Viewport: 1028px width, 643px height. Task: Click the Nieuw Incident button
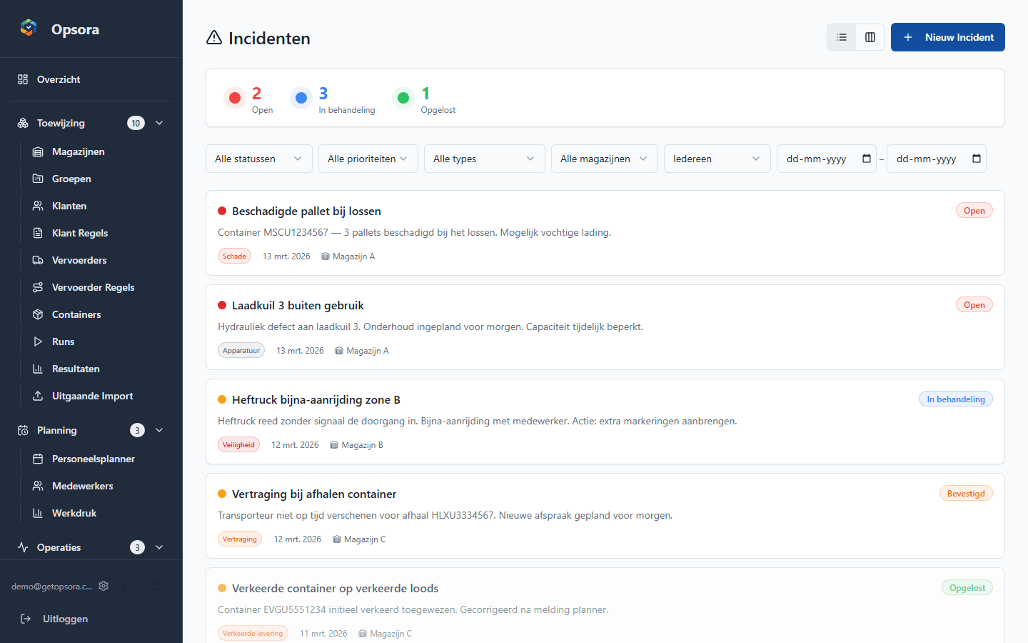coord(948,37)
